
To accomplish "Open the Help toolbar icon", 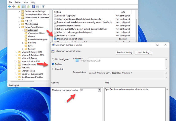I will (33, 7).
